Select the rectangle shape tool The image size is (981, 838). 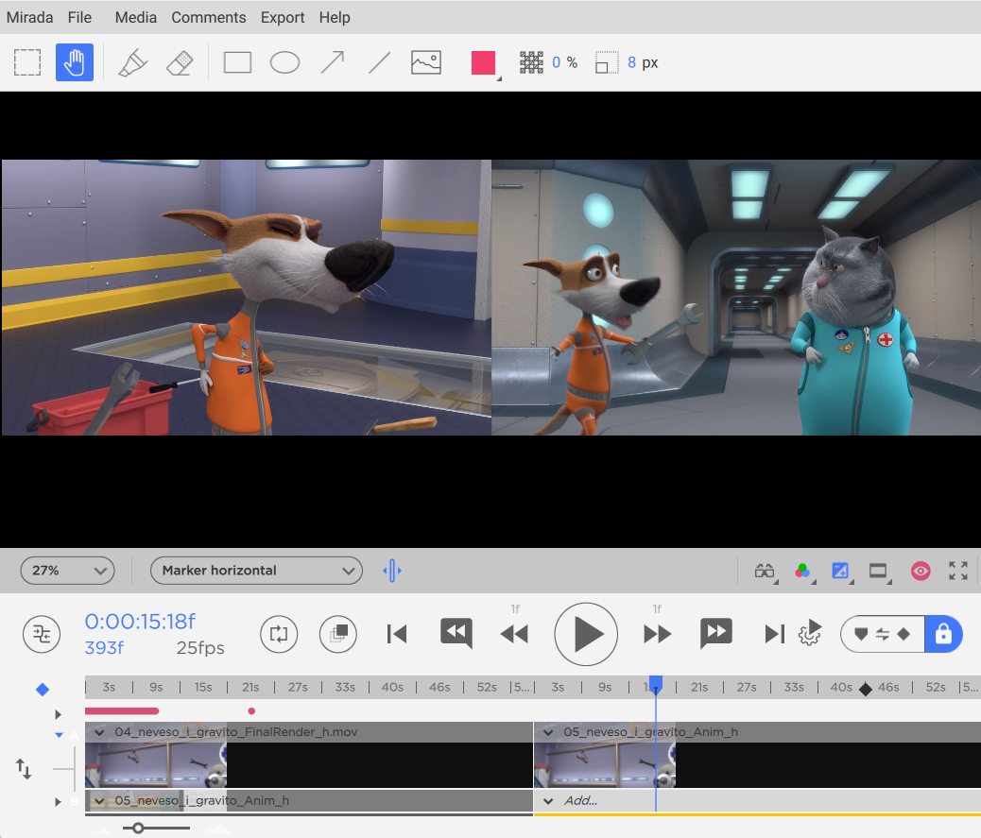tap(238, 62)
